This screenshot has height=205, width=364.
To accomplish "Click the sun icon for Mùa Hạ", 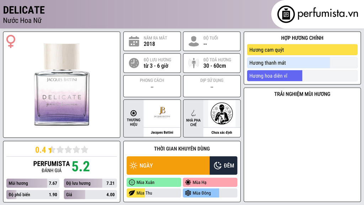I will coord(188,183).
